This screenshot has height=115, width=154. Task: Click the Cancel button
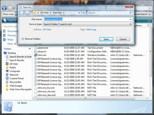(x=123, y=39)
